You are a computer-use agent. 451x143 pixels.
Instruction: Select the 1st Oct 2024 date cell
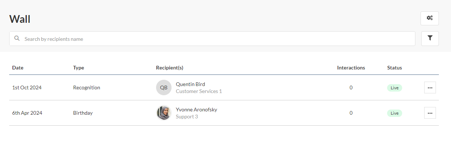click(x=27, y=87)
